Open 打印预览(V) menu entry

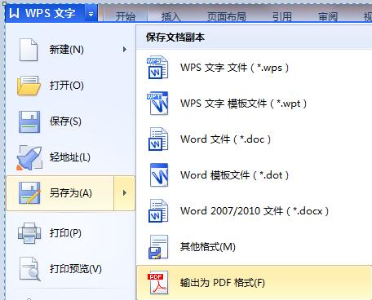(x=70, y=269)
